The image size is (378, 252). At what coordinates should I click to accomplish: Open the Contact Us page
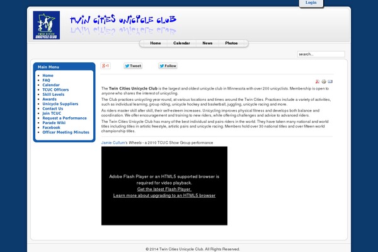(52, 108)
